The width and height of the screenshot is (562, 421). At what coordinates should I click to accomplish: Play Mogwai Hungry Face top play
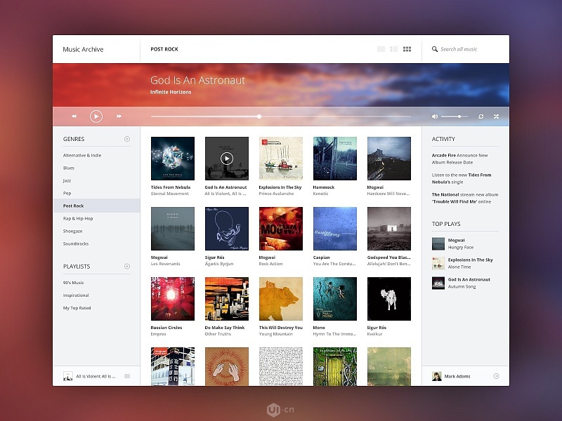coord(453,243)
